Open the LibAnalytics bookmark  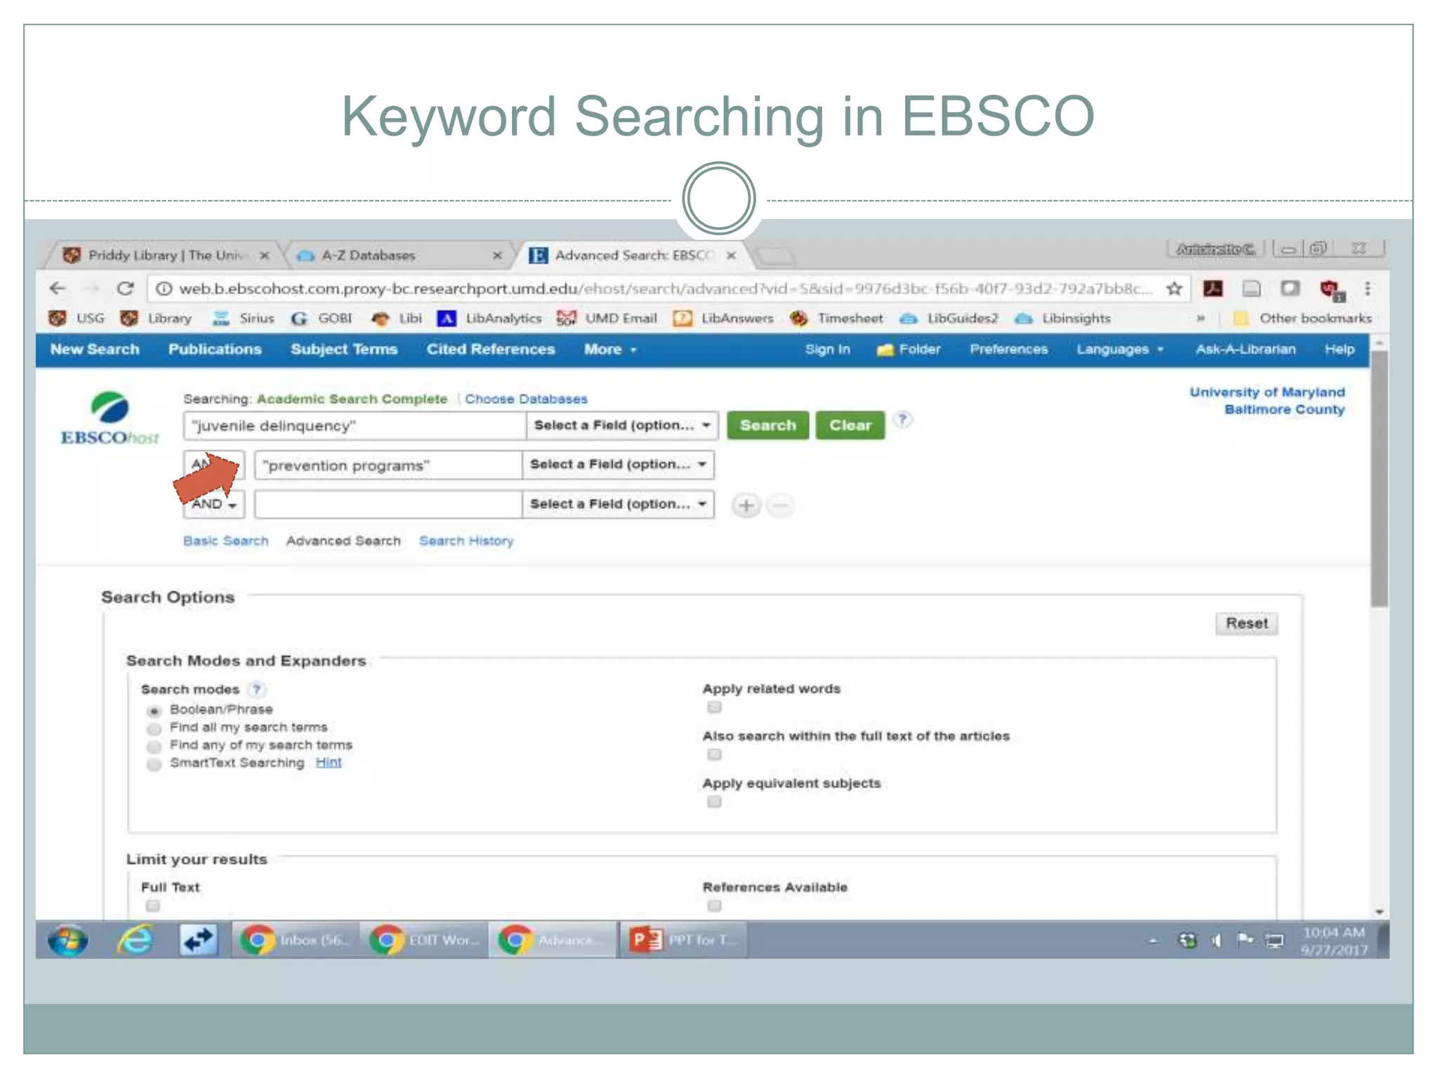[489, 319]
